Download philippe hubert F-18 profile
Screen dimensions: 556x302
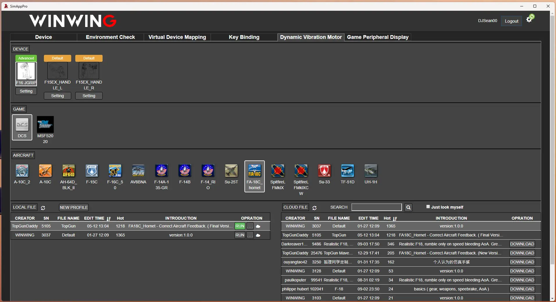click(x=522, y=289)
